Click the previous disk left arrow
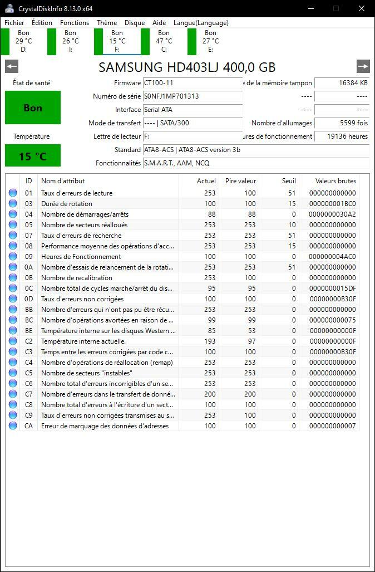Screen dimensions: 375x572 12,66
